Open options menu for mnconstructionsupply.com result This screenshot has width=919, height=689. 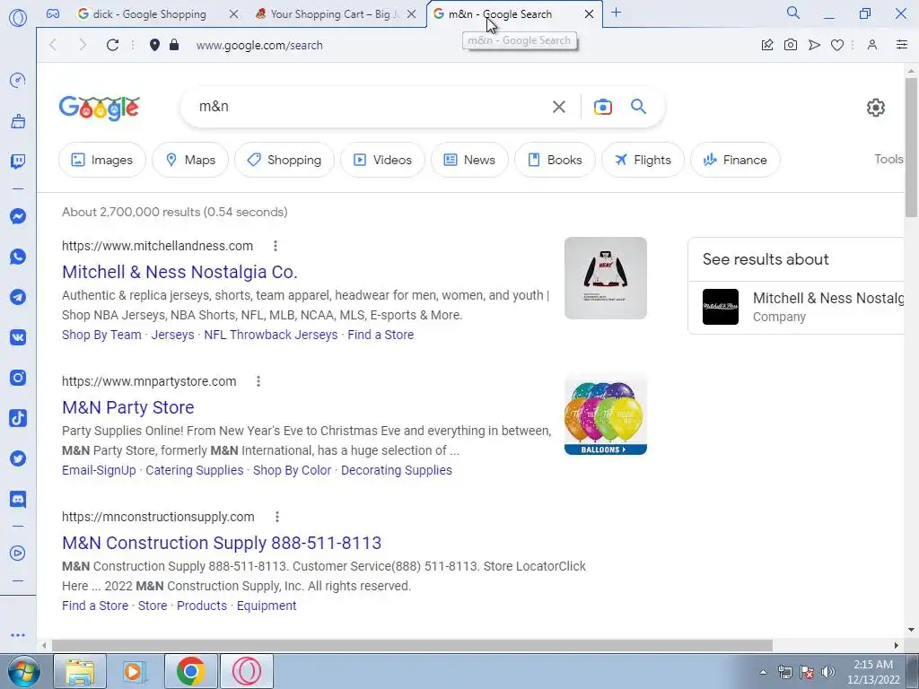277,517
